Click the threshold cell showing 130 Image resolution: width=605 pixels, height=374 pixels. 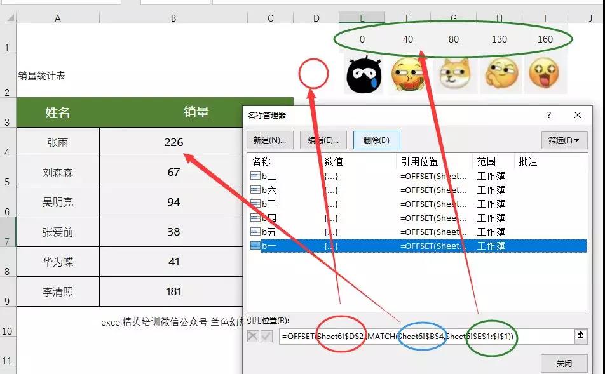click(x=500, y=39)
